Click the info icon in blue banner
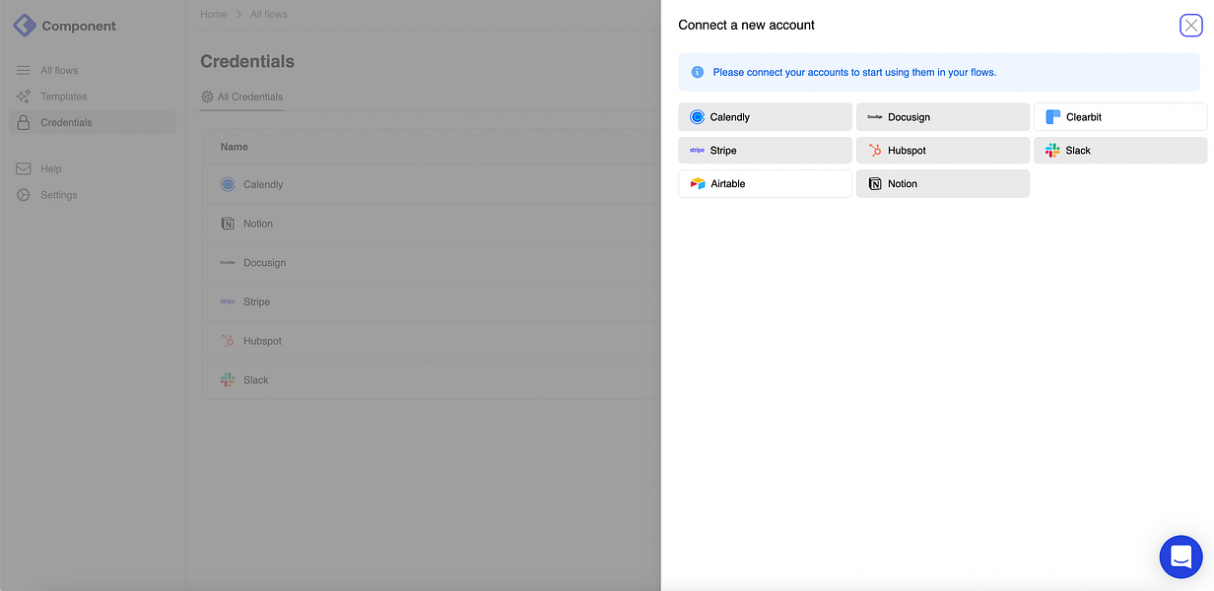Viewport: 1214px width, 591px height. click(x=698, y=72)
